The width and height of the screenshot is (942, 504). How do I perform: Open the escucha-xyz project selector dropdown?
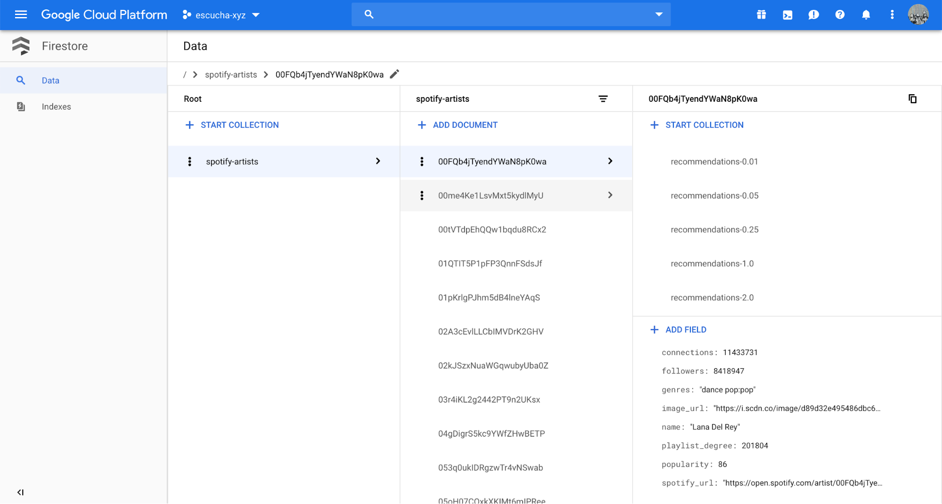coord(221,15)
